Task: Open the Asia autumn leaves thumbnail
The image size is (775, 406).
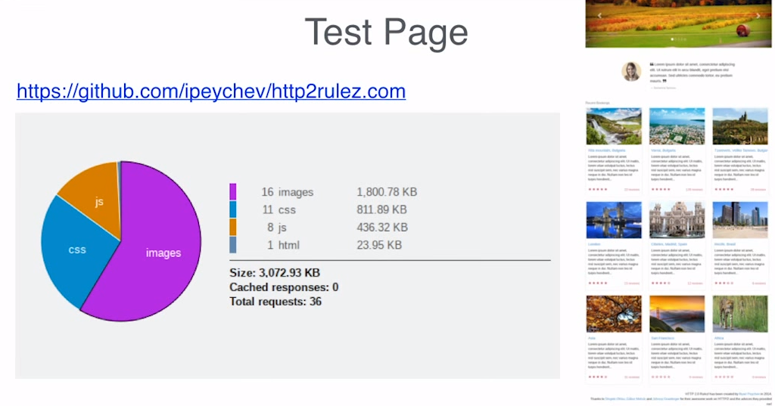Action: (x=614, y=314)
